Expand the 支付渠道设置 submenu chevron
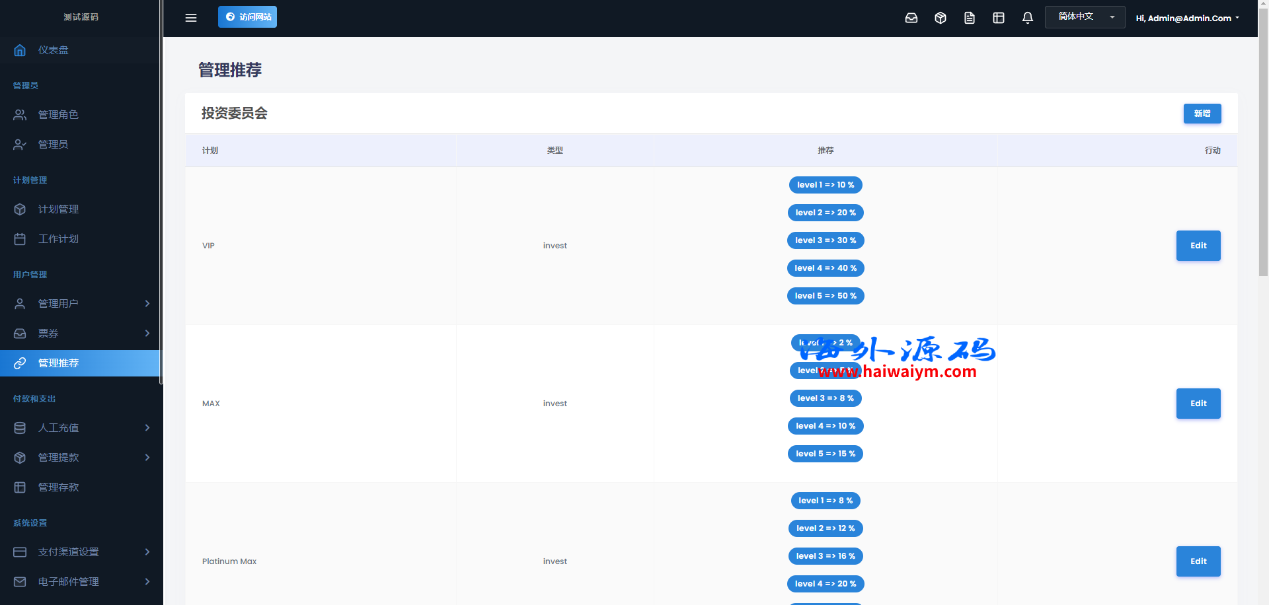Viewport: 1269px width, 605px height. click(x=147, y=552)
